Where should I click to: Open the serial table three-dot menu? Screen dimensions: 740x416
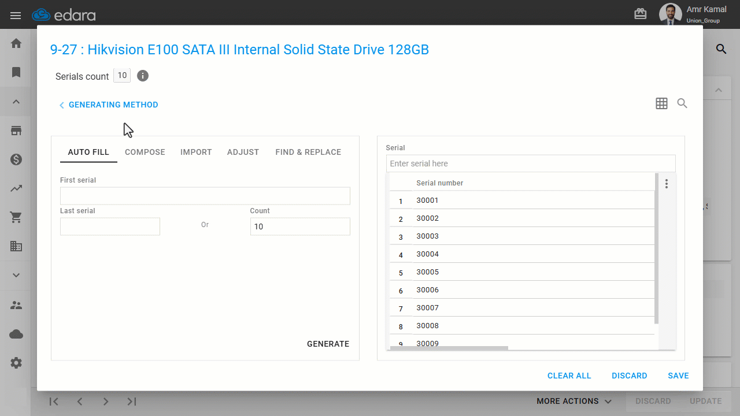click(x=667, y=184)
